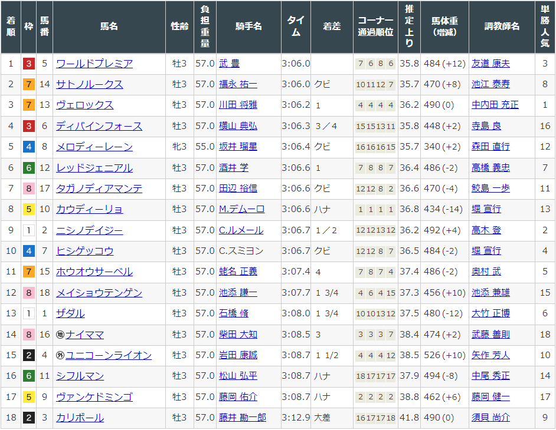
Task: Click trainer 高木 登 link
Action: (486, 230)
